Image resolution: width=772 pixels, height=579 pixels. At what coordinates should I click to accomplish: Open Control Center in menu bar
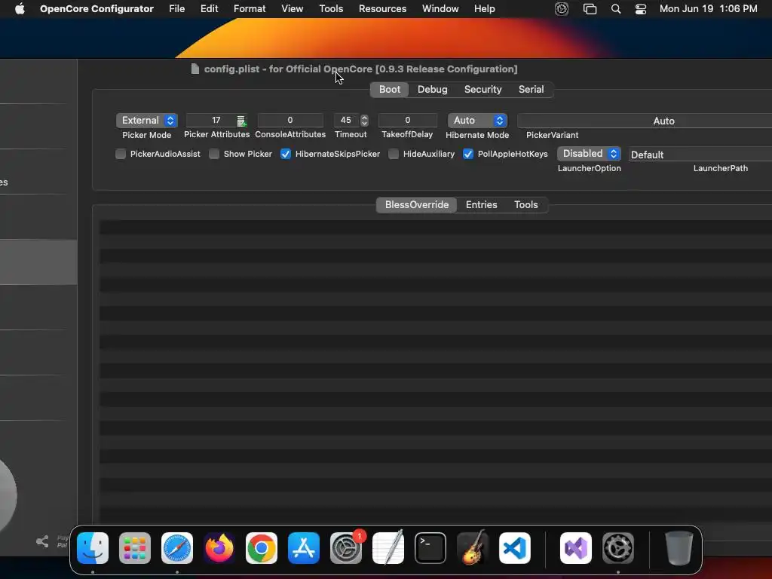click(x=641, y=9)
